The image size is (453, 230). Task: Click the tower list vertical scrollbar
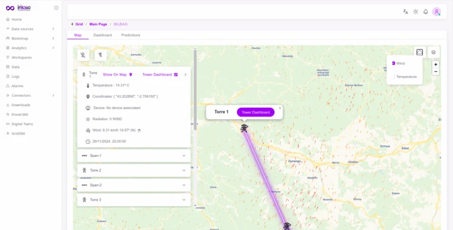[x=195, y=90]
